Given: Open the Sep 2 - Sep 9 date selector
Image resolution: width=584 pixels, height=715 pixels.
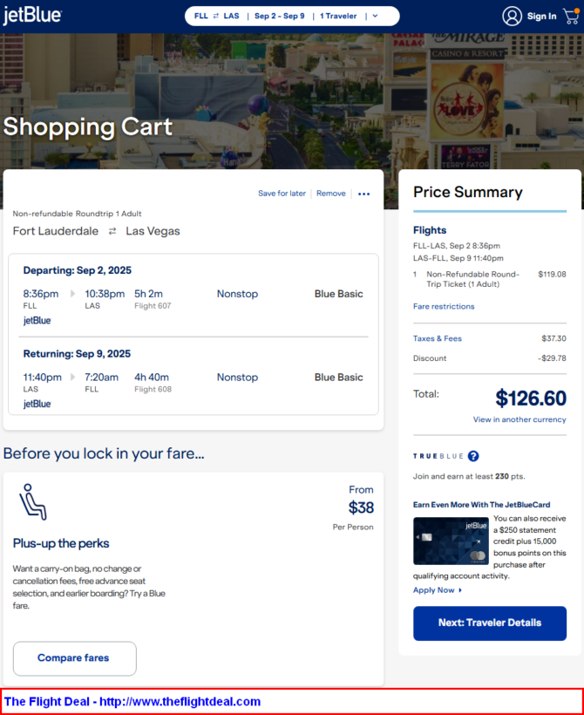Looking at the screenshot, I should pos(280,16).
